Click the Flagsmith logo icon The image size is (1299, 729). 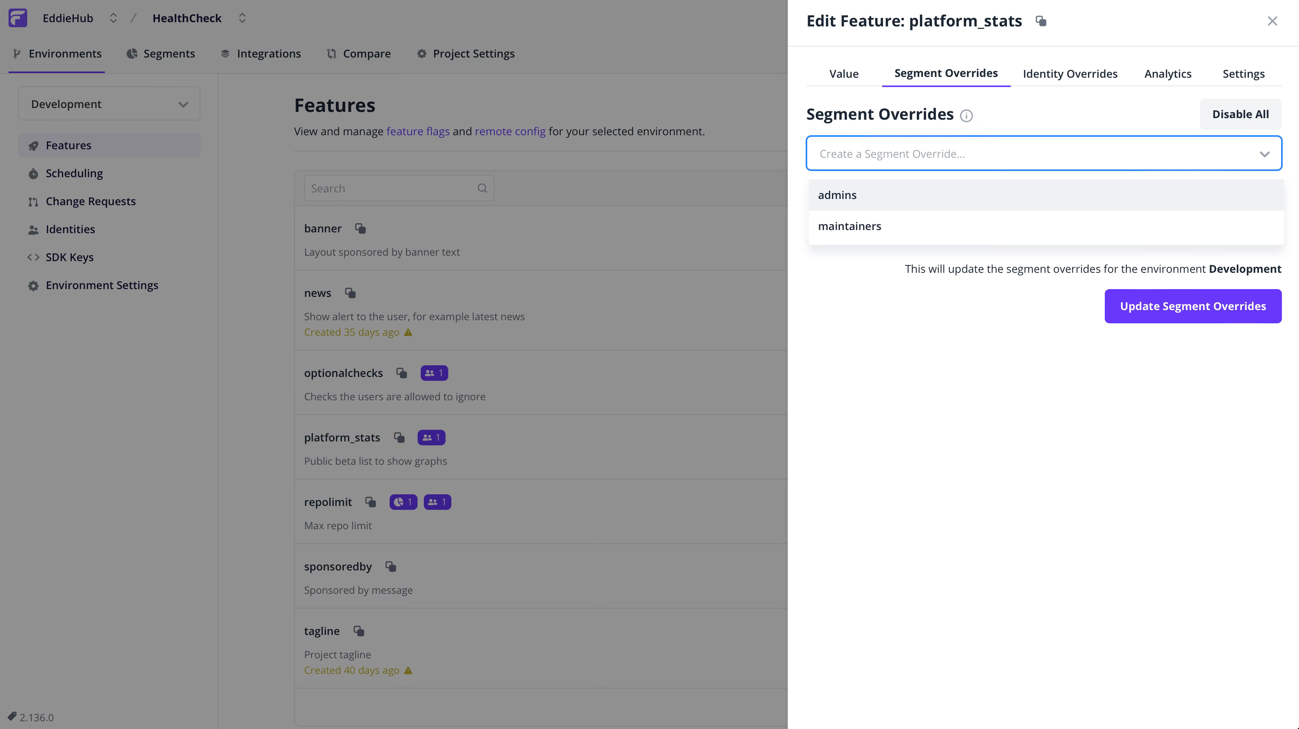tap(17, 18)
